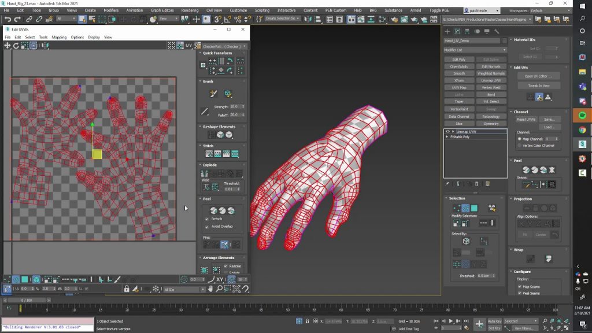Click the Edit Seams icon in right Peel panel
The image size is (592, 333).
(527, 184)
